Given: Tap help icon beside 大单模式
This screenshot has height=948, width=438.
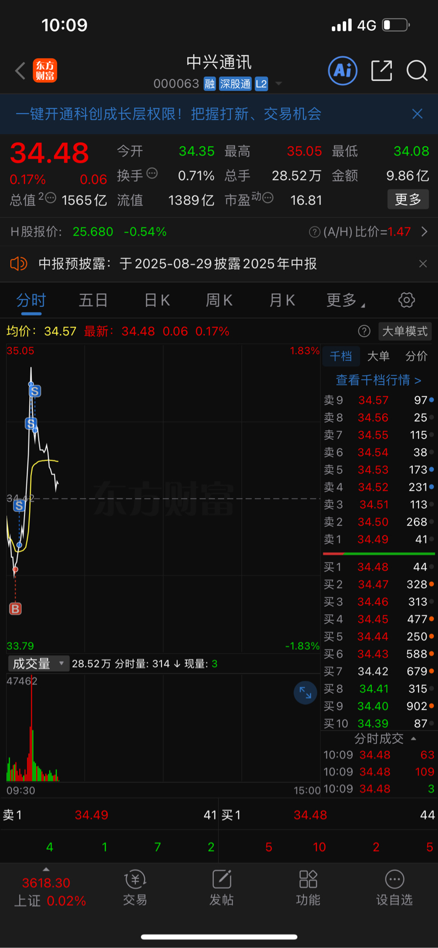Looking at the screenshot, I should coord(364,331).
